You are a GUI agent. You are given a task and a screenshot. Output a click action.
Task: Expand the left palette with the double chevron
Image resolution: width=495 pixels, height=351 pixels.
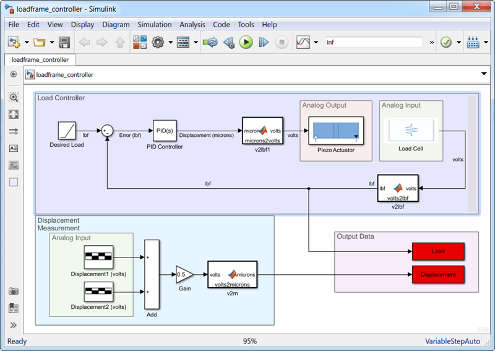[14, 325]
